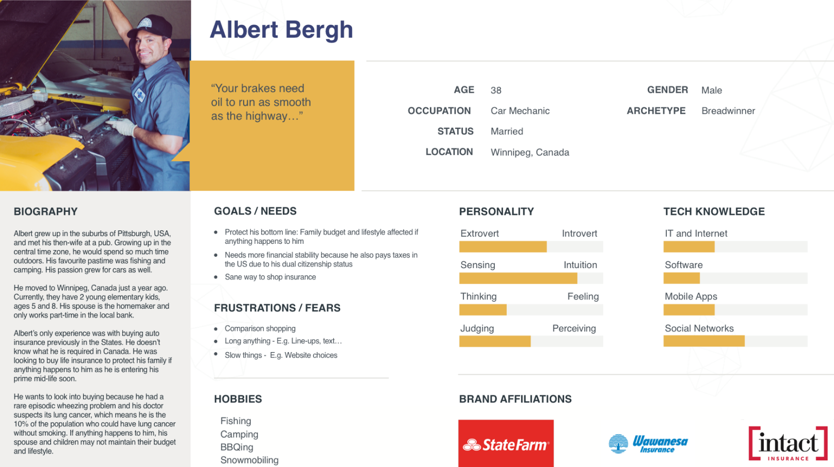The height and width of the screenshot is (467, 834).
Task: Click the Goals / Needs heading
Action: (x=255, y=211)
